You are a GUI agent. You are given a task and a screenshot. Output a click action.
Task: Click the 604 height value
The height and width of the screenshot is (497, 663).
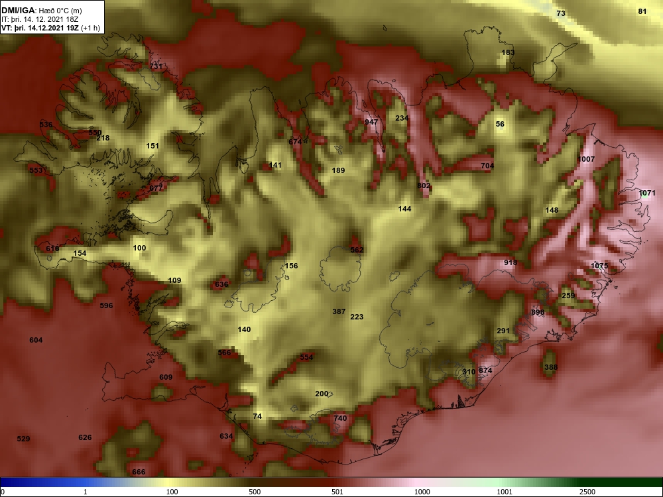36,340
